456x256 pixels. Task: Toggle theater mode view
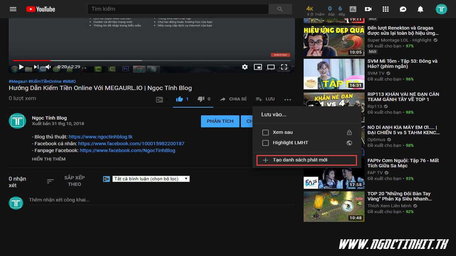(x=271, y=66)
